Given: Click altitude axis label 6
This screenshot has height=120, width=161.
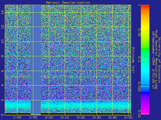Looking at the screenshot, I should tap(3, 71).
